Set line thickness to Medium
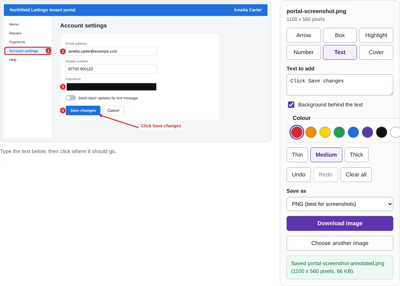The width and height of the screenshot is (400, 286). pos(326,155)
